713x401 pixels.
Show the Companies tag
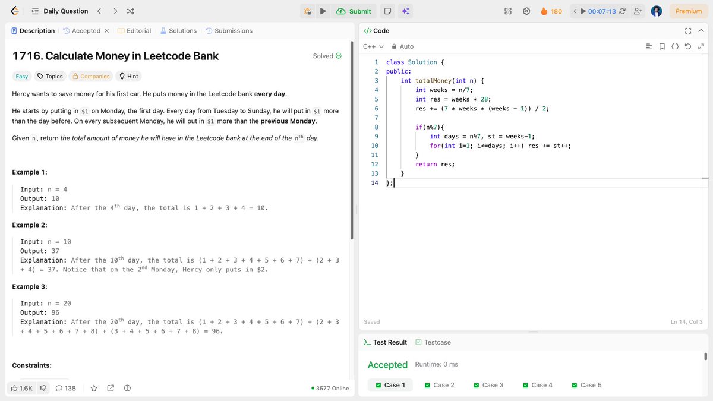pyautogui.click(x=90, y=76)
